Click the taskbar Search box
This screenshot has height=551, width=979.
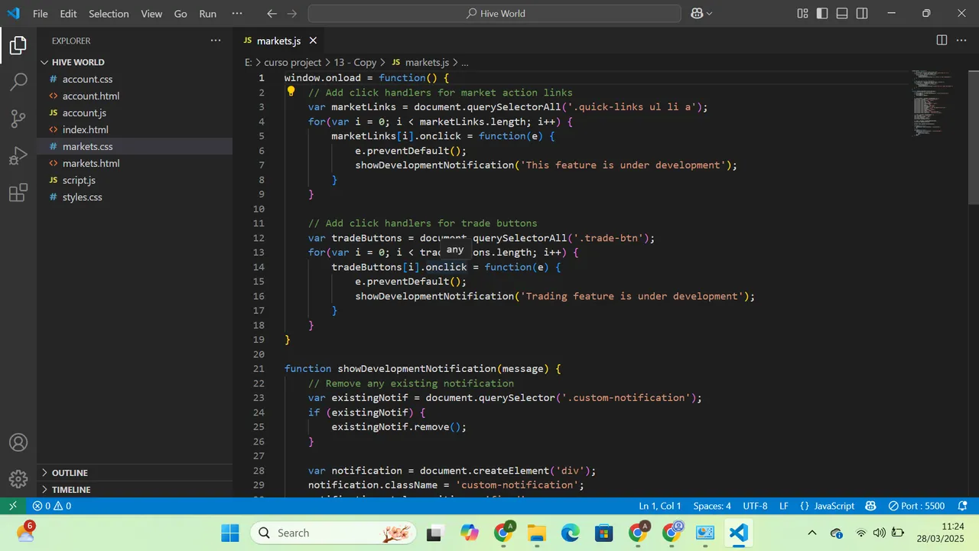pos(333,533)
